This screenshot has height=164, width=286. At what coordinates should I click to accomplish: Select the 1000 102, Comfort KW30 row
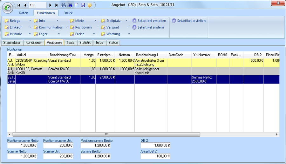pos(143,71)
